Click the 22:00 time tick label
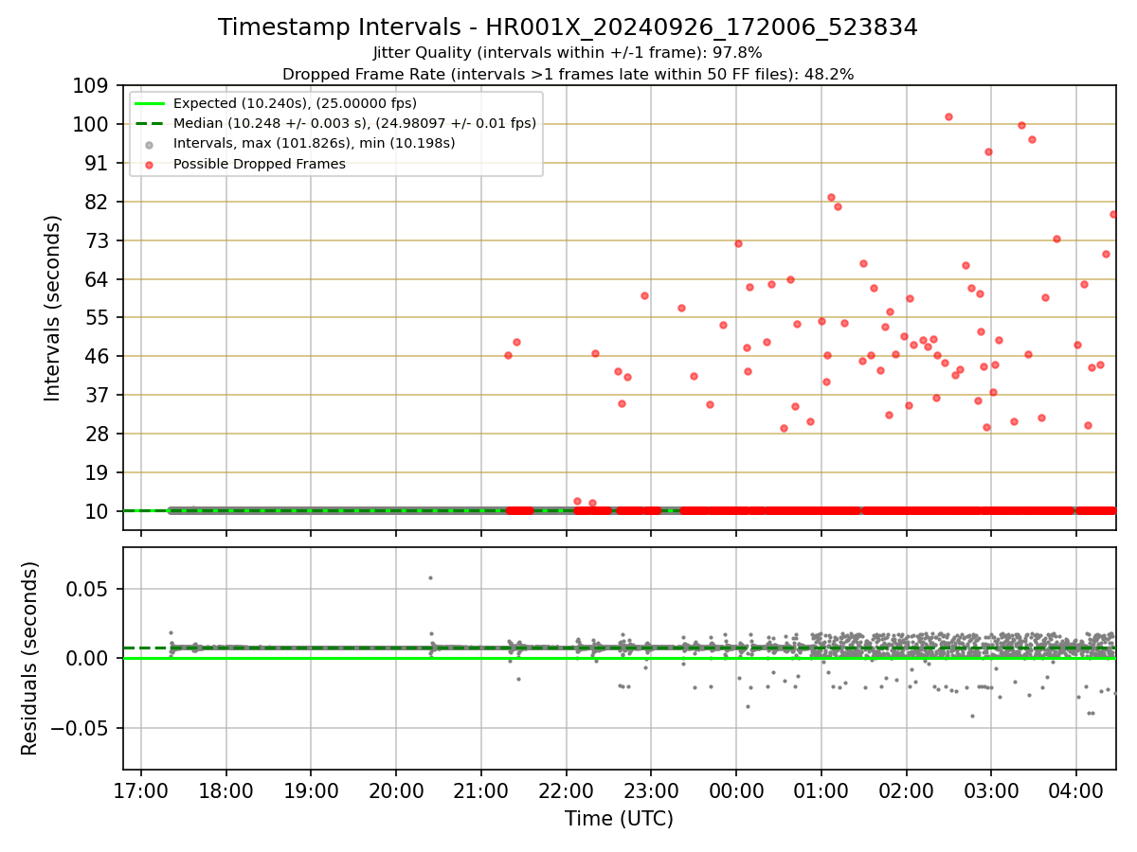This screenshot has height=852, width=1137. [566, 790]
